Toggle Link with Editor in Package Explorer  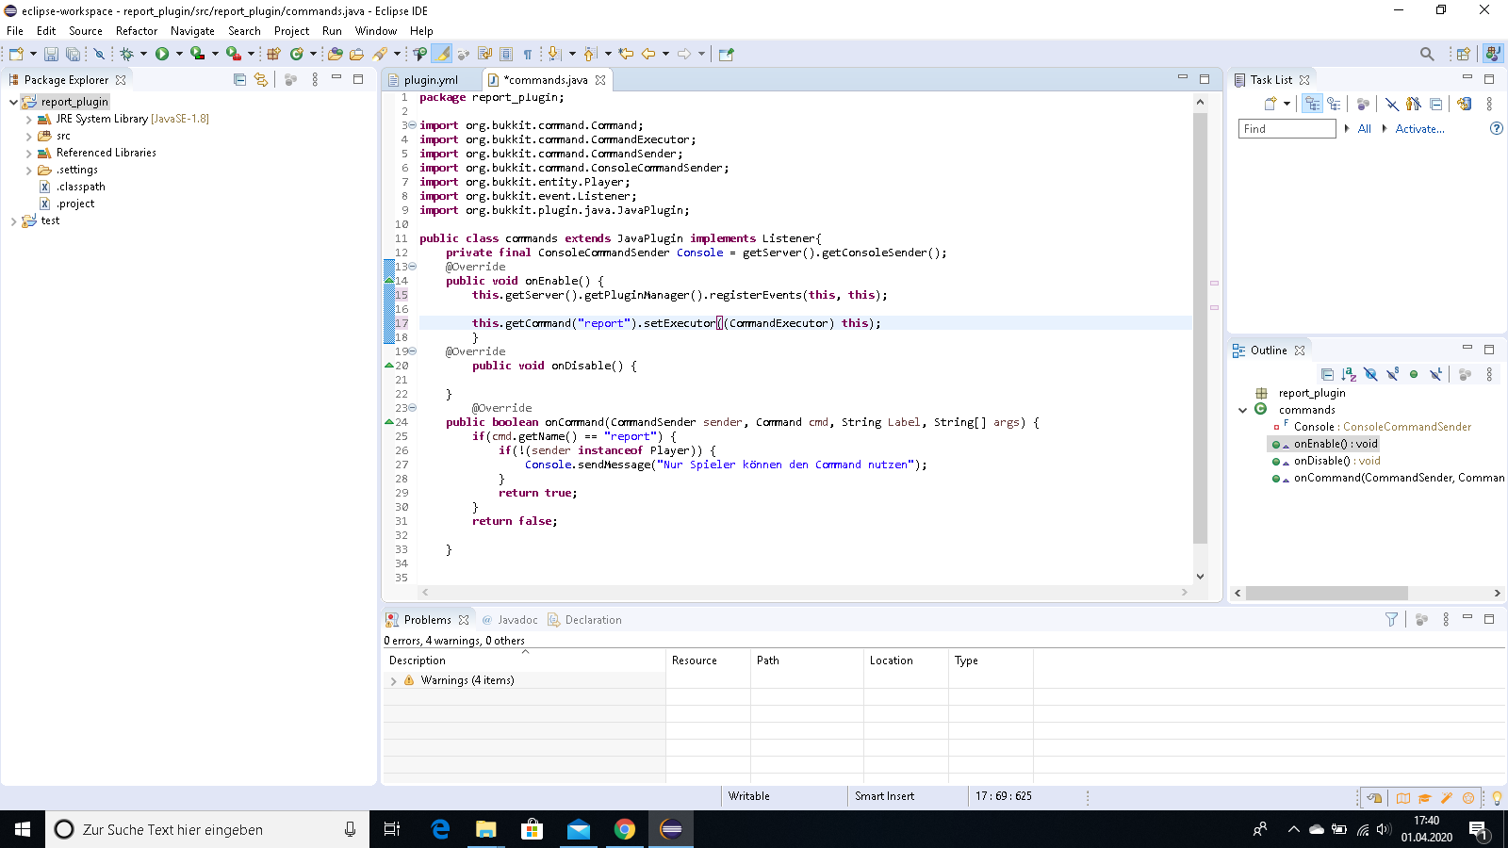[x=261, y=80]
